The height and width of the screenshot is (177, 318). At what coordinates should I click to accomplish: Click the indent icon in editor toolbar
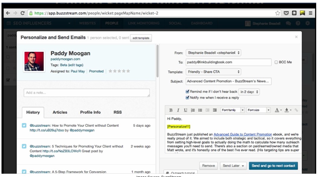click(215, 110)
